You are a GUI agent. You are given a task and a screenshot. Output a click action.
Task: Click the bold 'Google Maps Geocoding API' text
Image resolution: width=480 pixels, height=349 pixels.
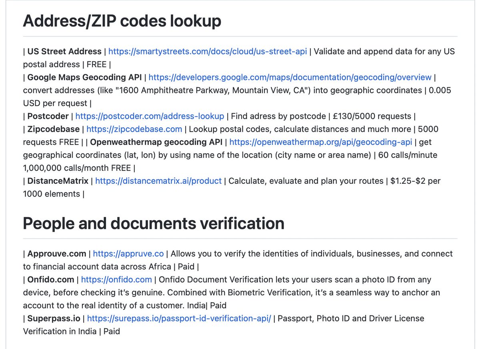[84, 77]
